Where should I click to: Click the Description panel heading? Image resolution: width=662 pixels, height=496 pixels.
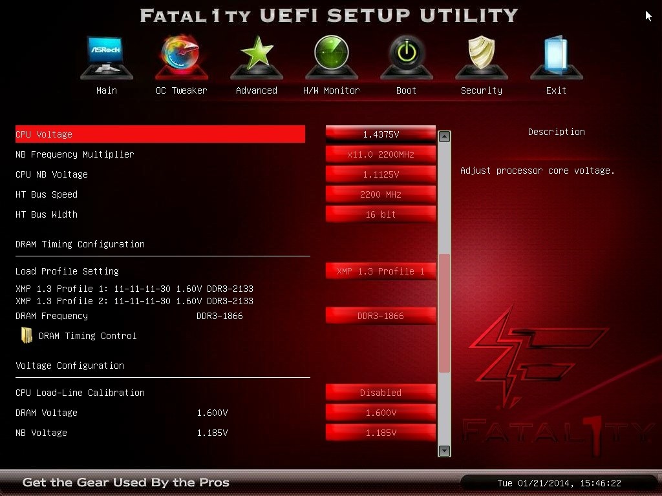point(557,132)
